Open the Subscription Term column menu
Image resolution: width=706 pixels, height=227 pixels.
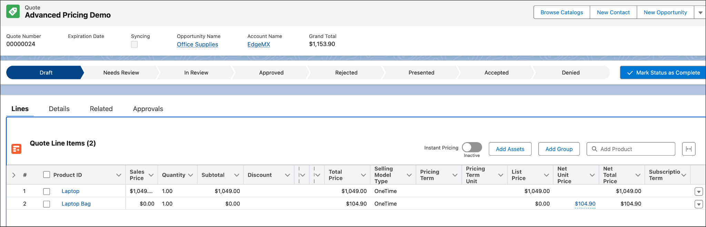click(684, 175)
